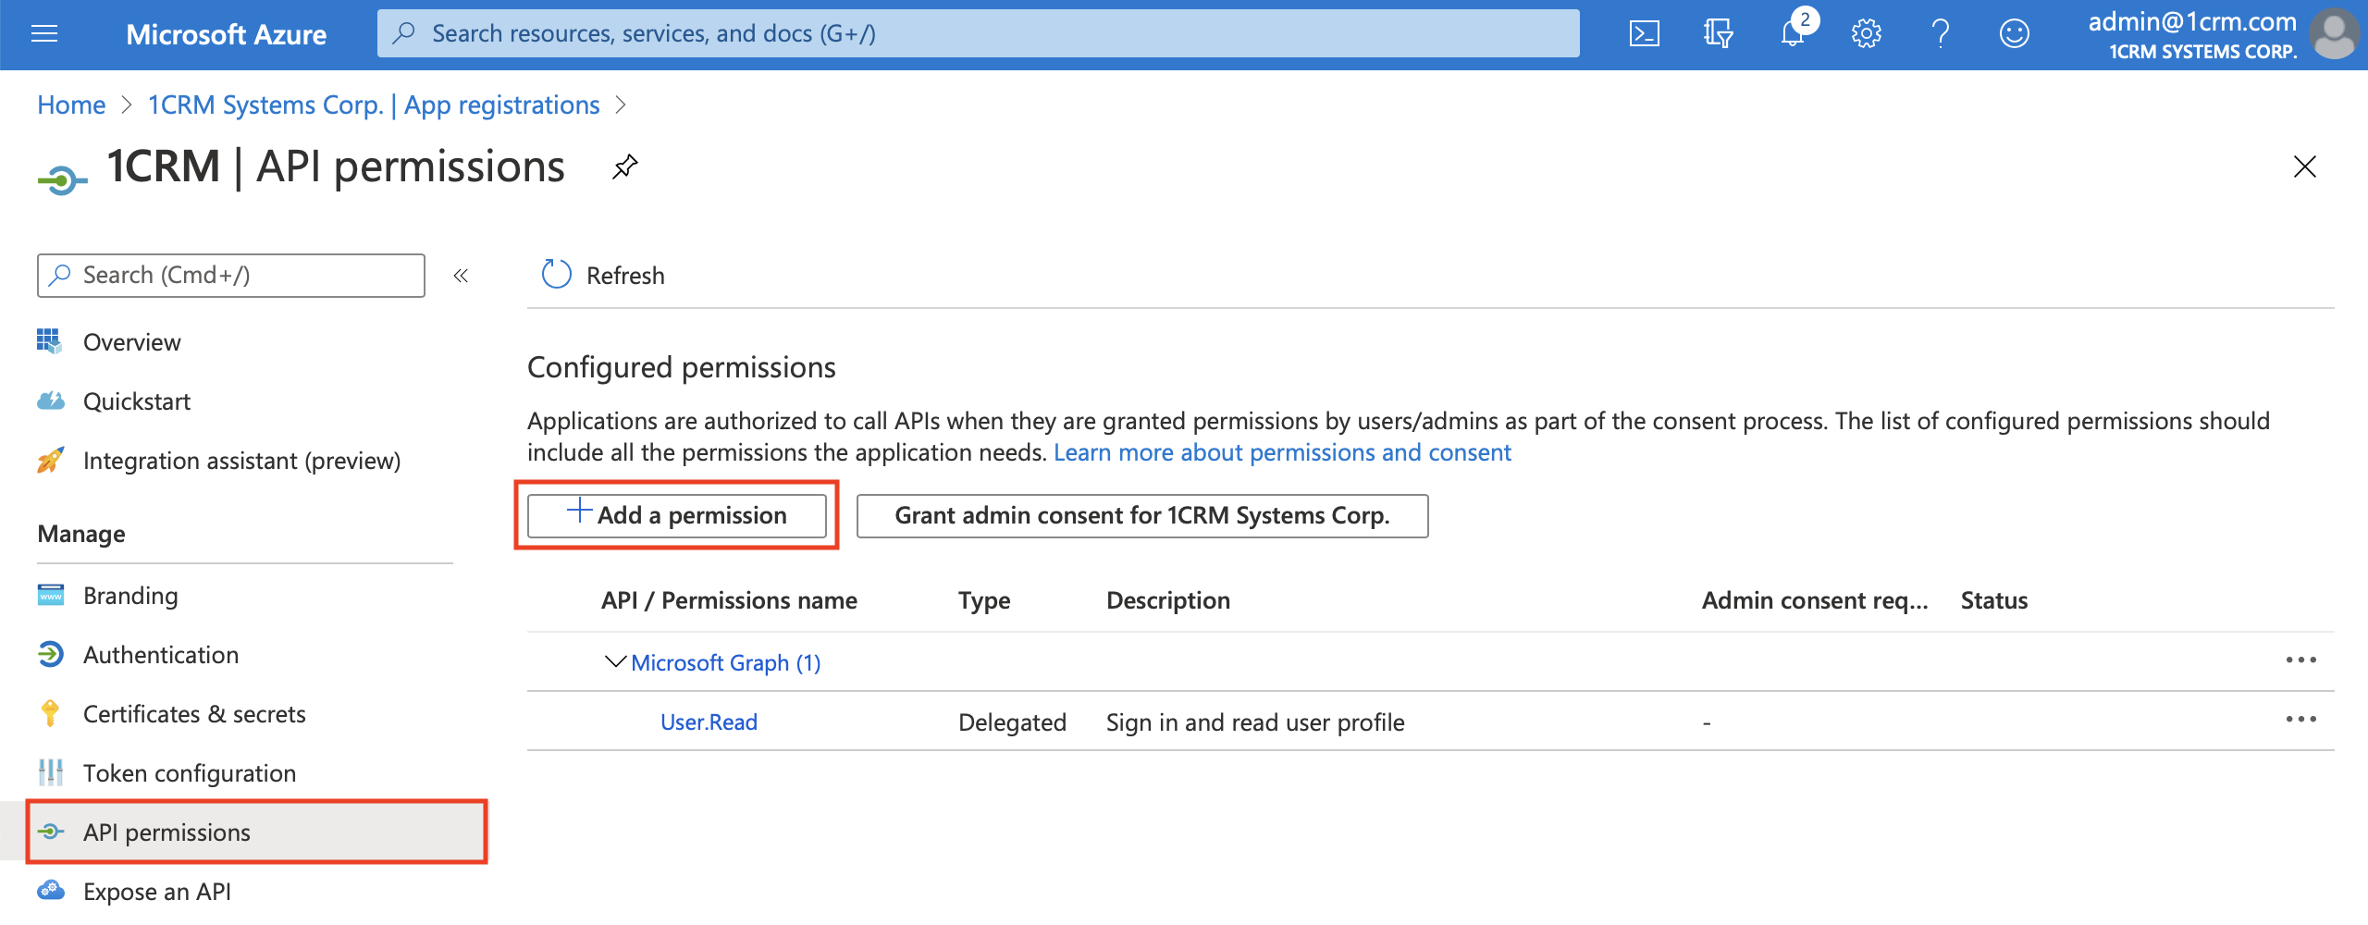Click the admin account avatar

pyautogui.click(x=2335, y=33)
